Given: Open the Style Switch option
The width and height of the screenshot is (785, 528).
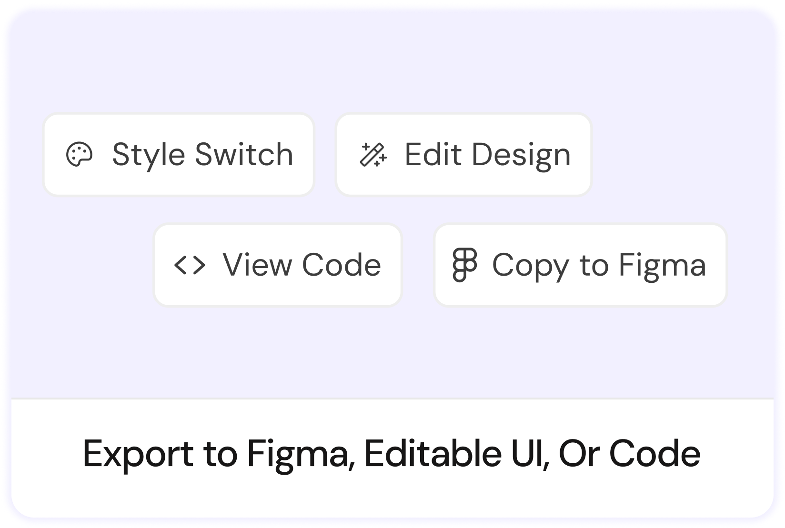Looking at the screenshot, I should [x=179, y=155].
